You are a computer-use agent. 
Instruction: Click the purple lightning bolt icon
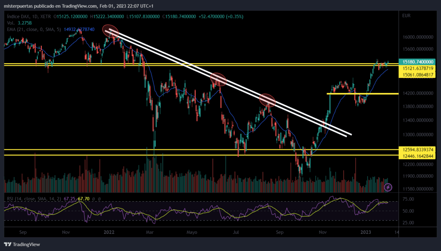click(388, 187)
